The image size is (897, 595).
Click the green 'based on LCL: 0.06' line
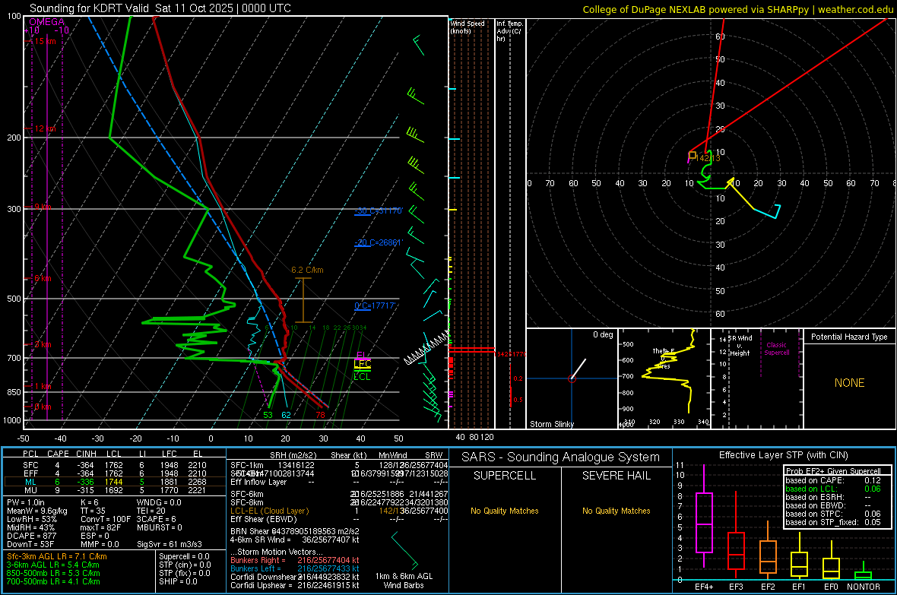[x=833, y=489]
